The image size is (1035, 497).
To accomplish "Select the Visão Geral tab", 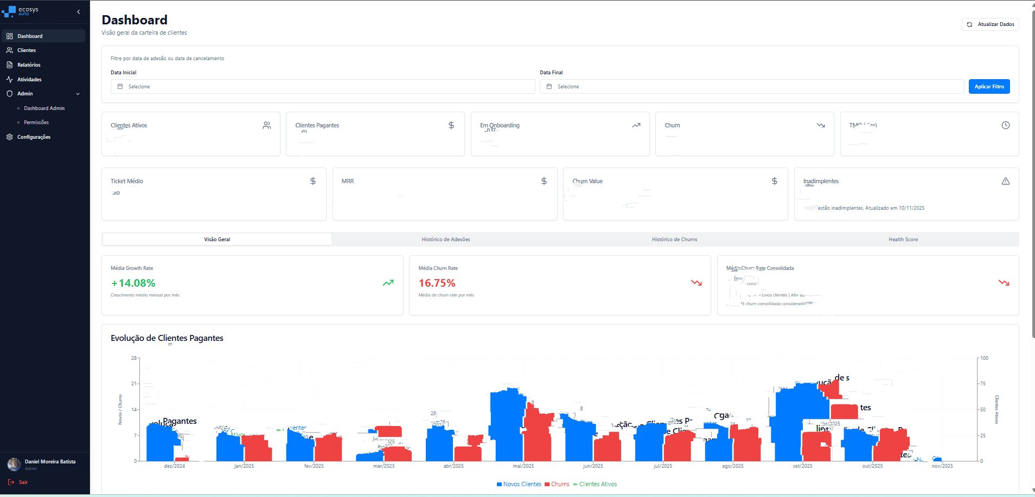I will [217, 239].
